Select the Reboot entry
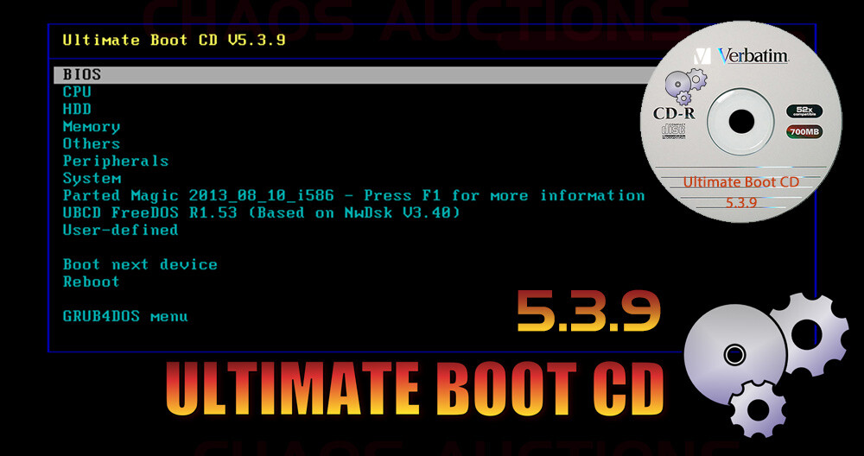The height and width of the screenshot is (456, 864). coord(92,282)
